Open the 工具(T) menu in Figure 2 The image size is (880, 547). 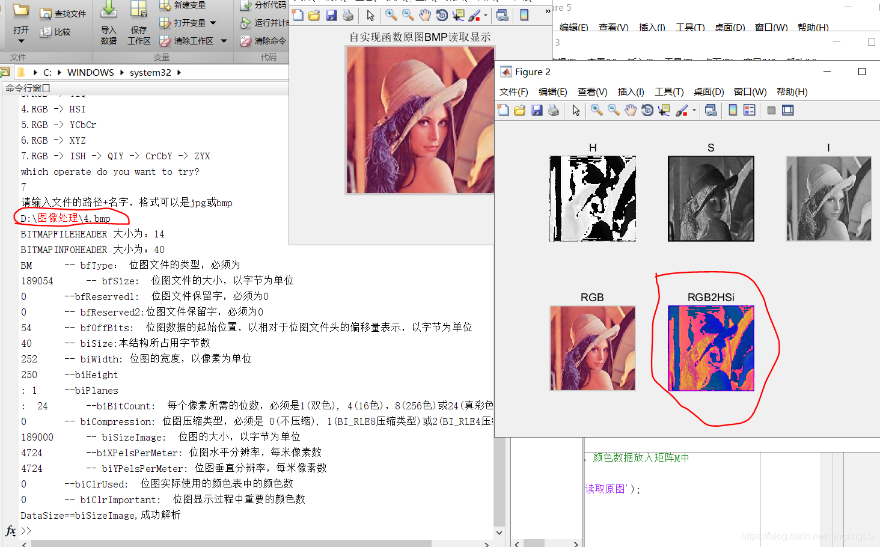pyautogui.click(x=669, y=92)
